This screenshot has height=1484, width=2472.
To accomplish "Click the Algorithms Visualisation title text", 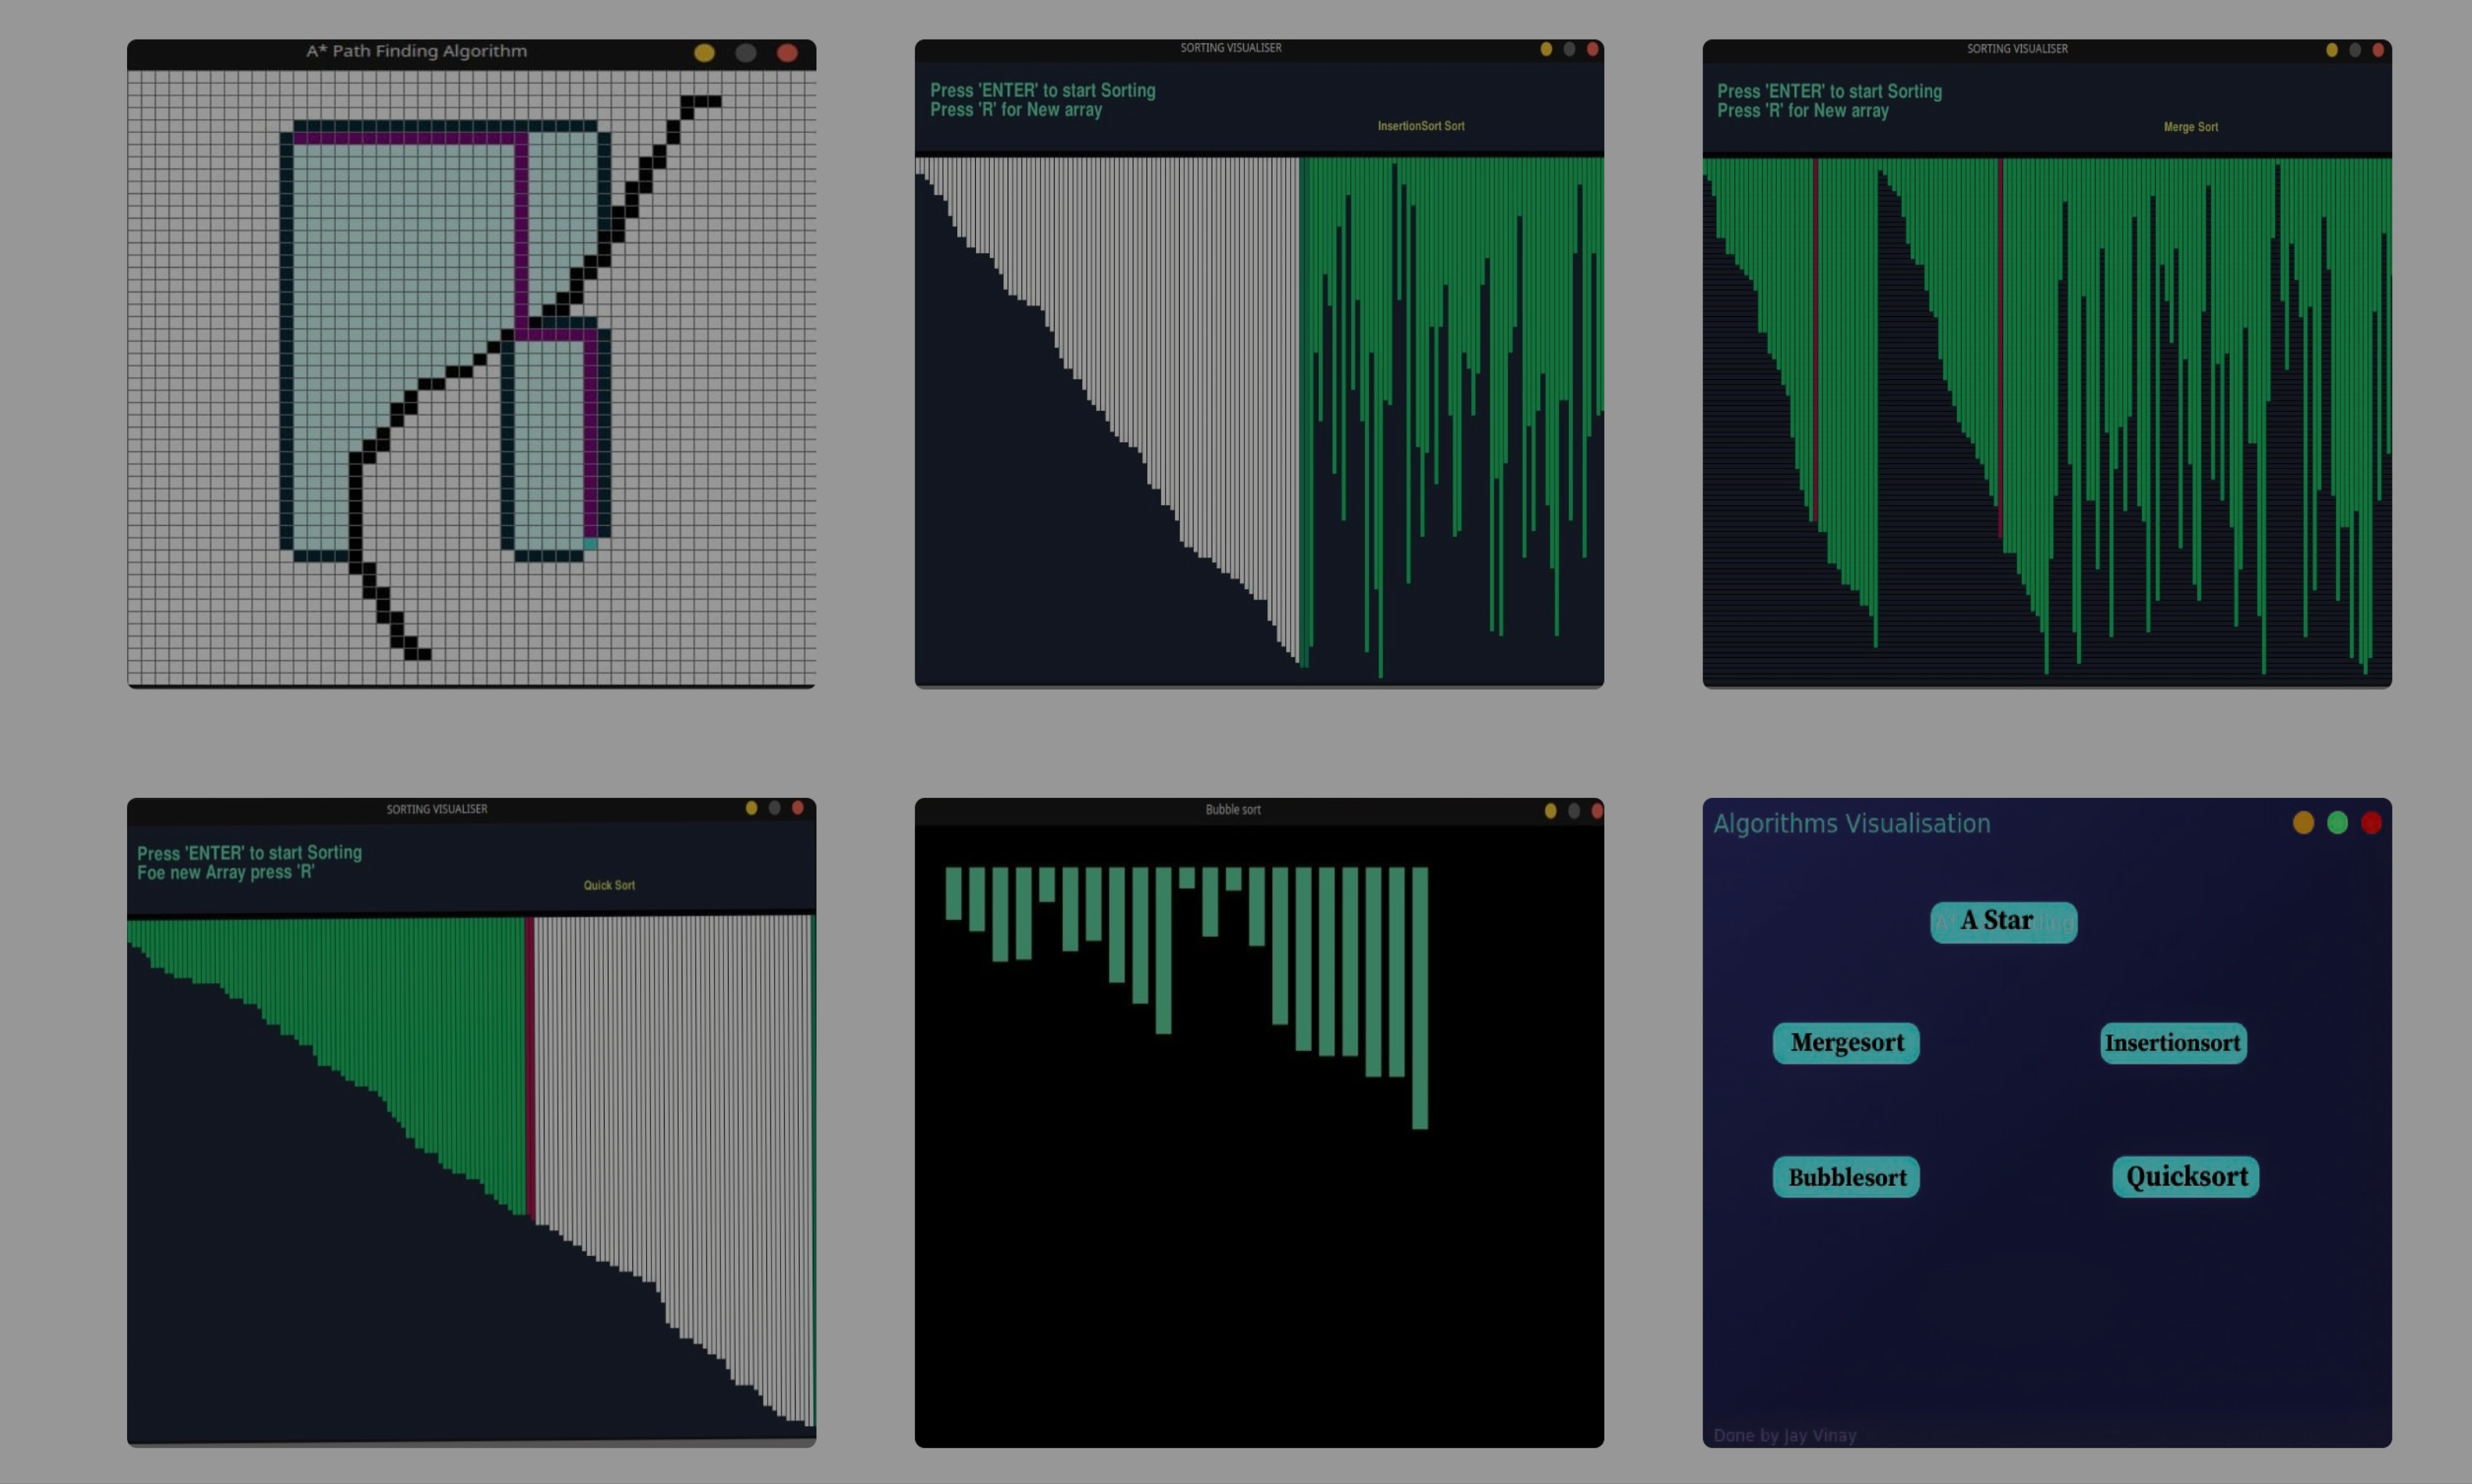I will point(1851,823).
